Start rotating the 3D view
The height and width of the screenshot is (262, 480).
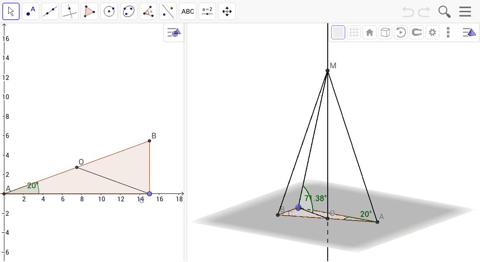pos(401,32)
